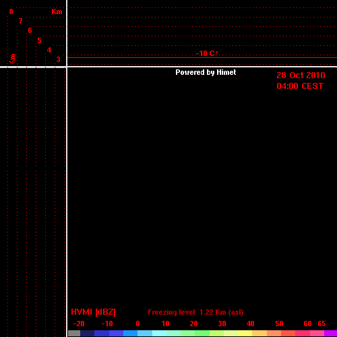Click the -10 C° isotherm label

click(207, 53)
